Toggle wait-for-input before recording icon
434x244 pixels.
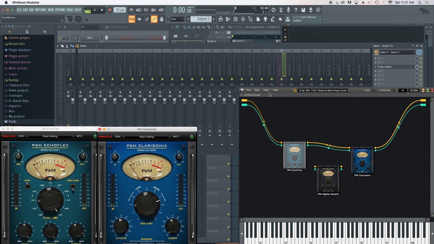coord(139,10)
